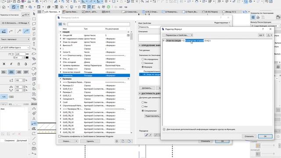Open the Новое... button dropdown arrow
Image resolution: width=281 pixels, height=158 pixels.
[76, 141]
